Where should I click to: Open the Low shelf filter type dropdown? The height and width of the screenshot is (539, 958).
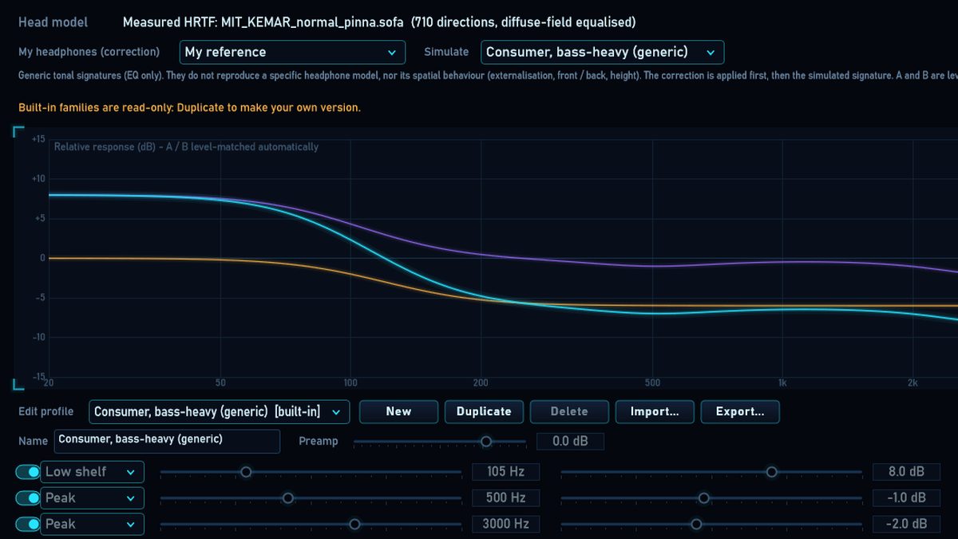(92, 472)
